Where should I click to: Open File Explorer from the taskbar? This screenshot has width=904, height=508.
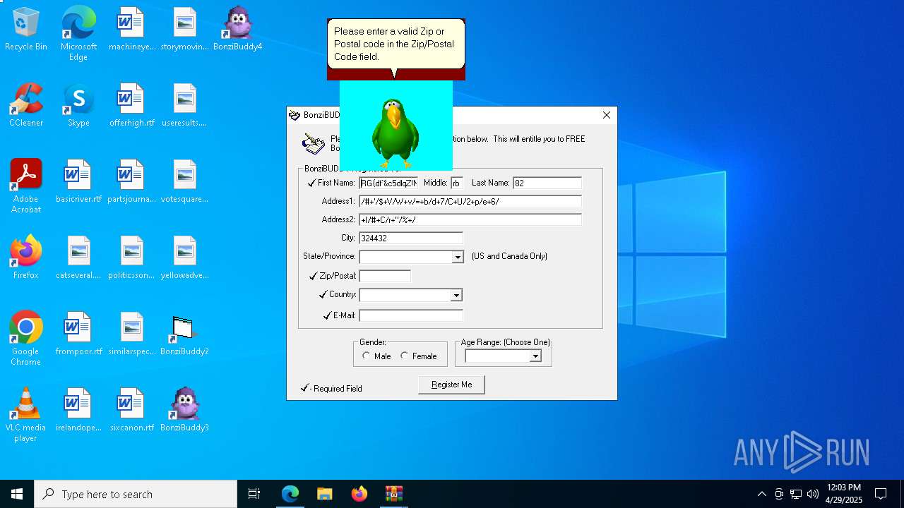coord(325,494)
